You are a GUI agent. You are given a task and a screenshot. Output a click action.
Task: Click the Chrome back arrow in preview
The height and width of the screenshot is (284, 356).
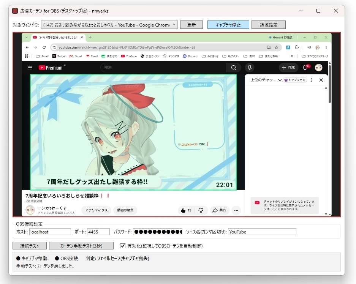[x=27, y=47]
